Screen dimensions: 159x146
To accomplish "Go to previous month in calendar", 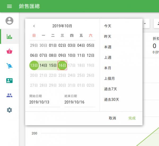I will pyautogui.click(x=34, y=26).
